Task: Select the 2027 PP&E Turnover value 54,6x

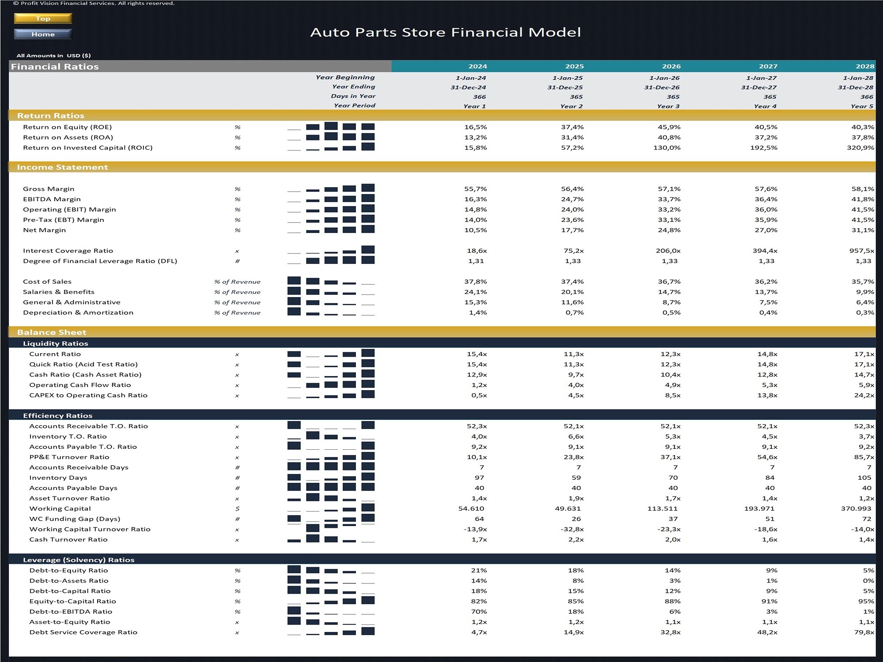Action: tap(767, 457)
